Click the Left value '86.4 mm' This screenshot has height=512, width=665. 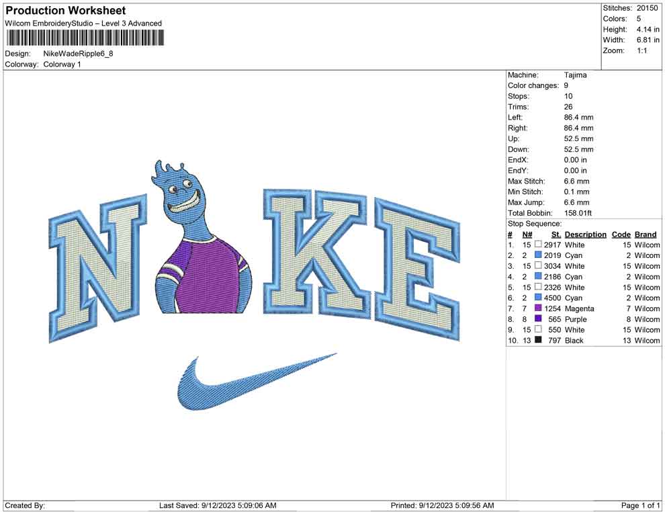click(x=579, y=118)
